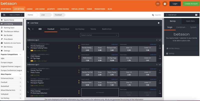Collapse the Indonesia Liga 3 section
The image size is (200, 101).
(160, 65)
